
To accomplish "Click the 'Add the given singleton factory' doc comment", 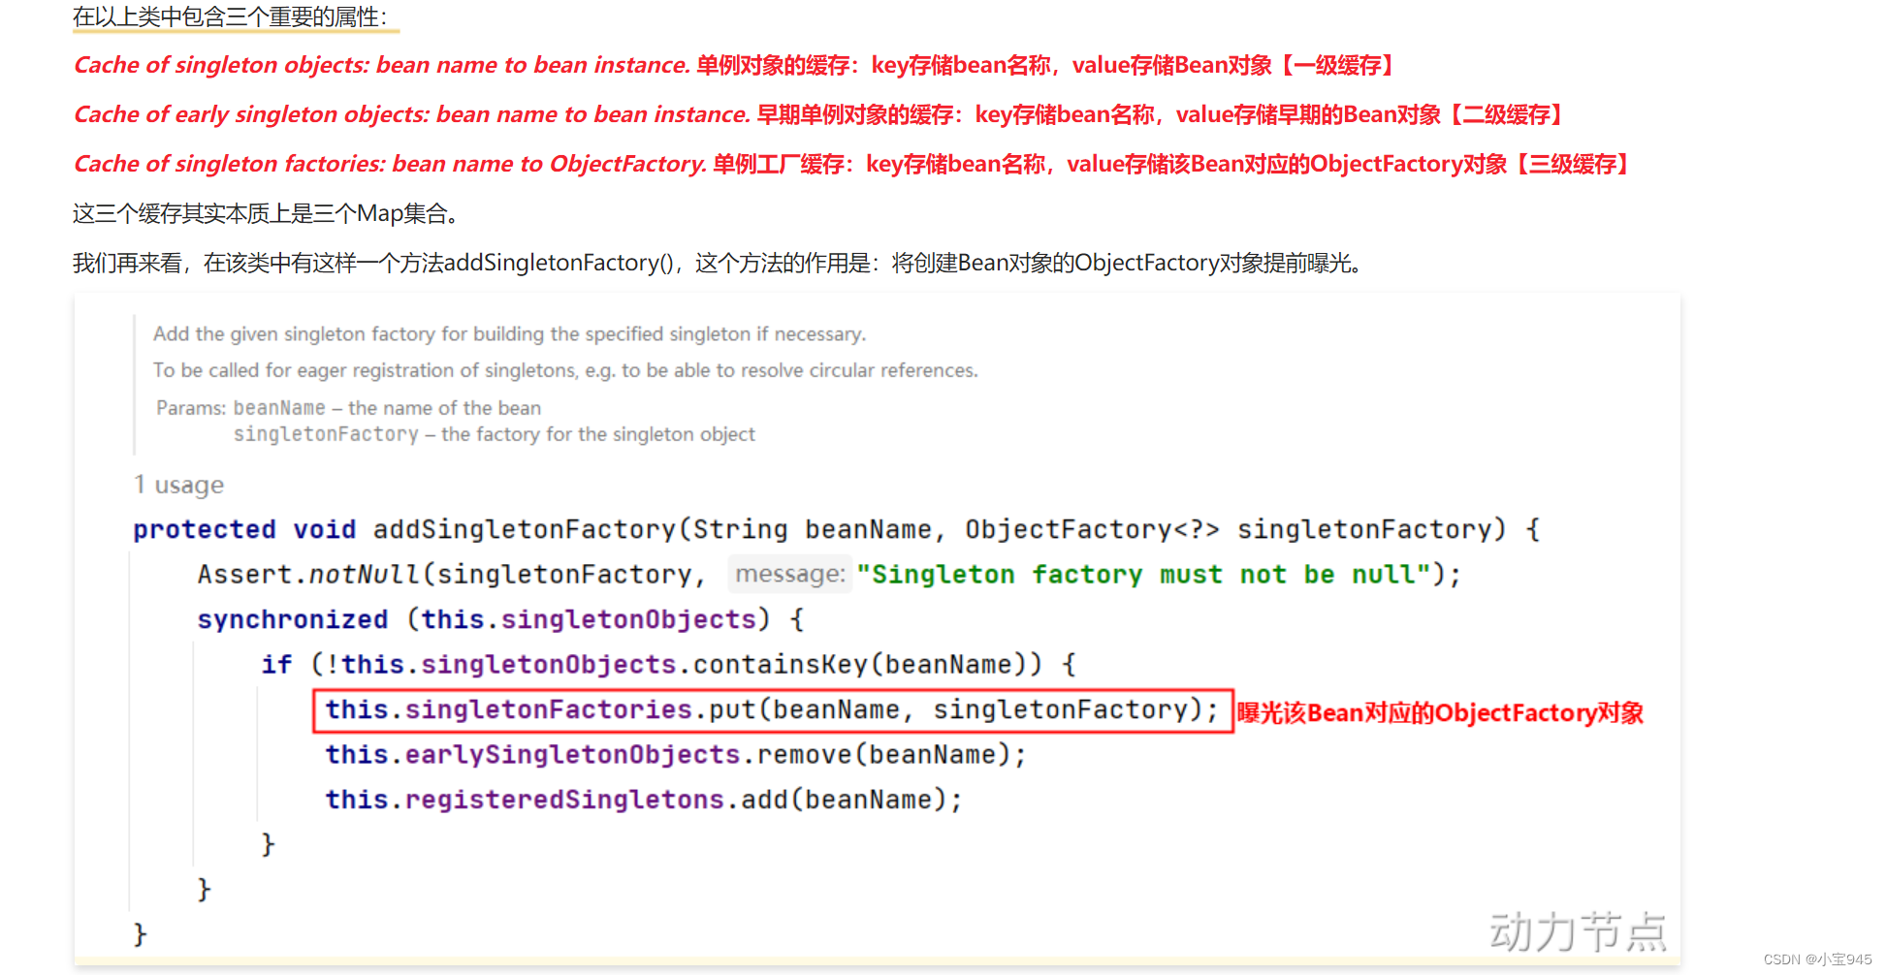I will coord(509,334).
